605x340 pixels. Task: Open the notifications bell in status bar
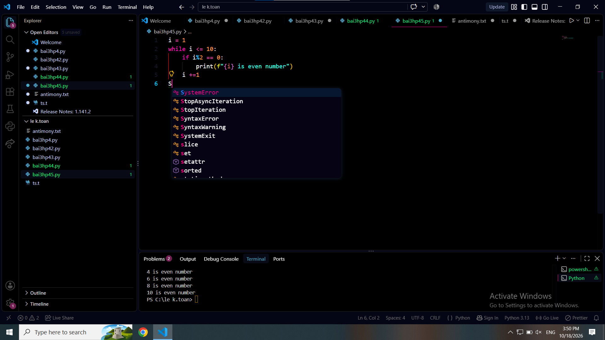596,318
